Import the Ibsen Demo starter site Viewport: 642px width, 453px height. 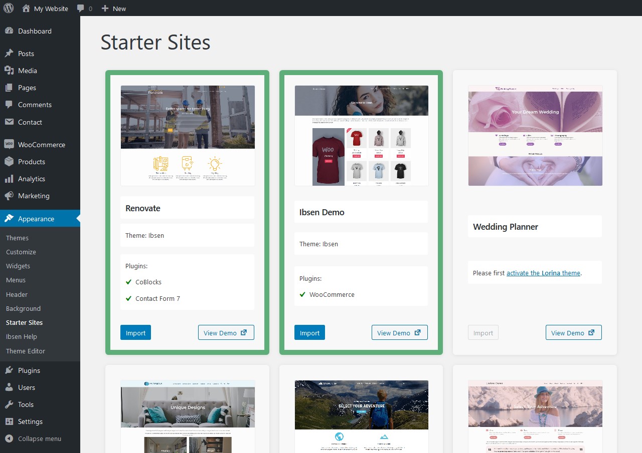pos(309,332)
